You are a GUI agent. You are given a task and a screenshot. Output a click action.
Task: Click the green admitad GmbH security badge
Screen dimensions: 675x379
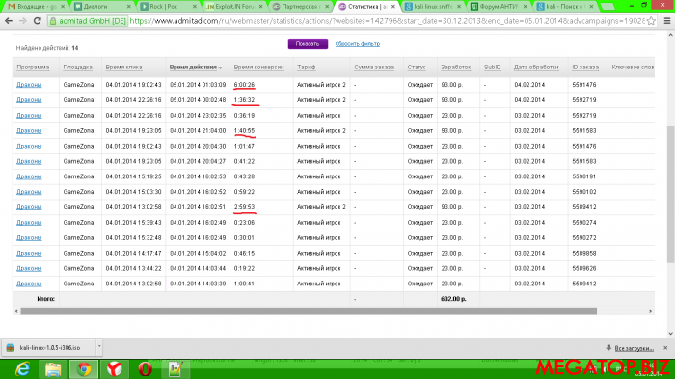pyautogui.click(x=88, y=20)
